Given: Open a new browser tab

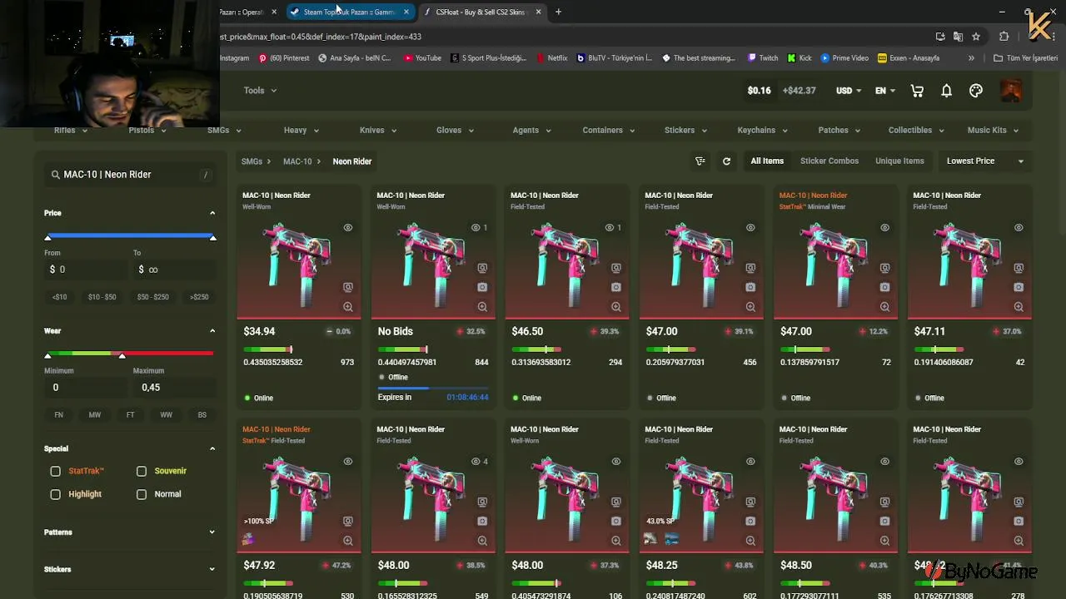Looking at the screenshot, I should coord(558,12).
